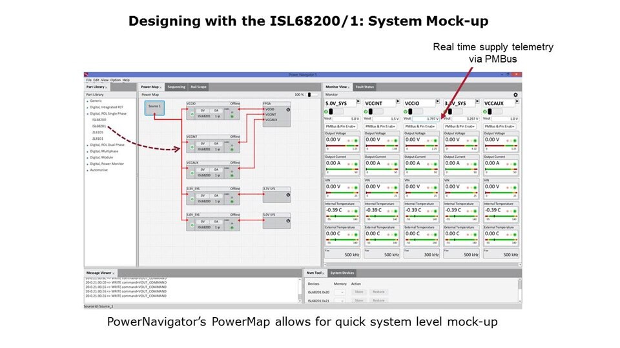
Task: Select ZL8101 part in library
Action: (x=98, y=139)
